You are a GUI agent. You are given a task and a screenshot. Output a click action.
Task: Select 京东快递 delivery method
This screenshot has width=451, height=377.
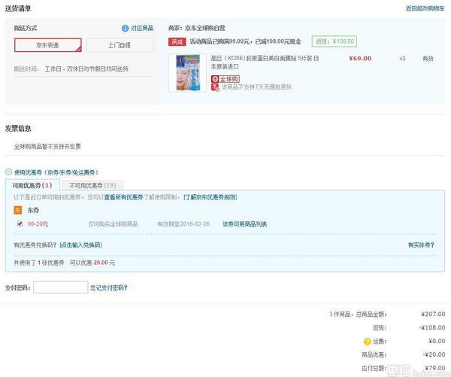pyautogui.click(x=48, y=45)
